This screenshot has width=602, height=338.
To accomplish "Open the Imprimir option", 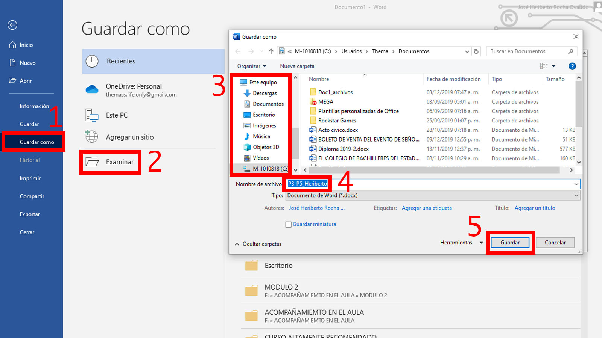I will click(x=30, y=178).
